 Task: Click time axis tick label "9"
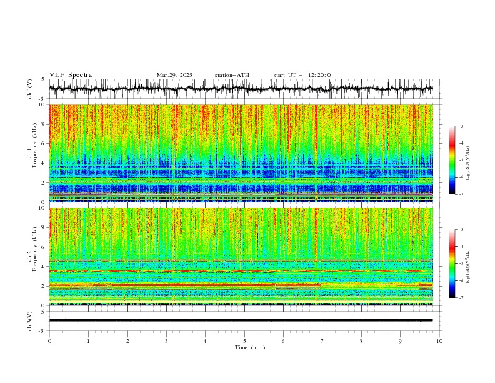400,341
